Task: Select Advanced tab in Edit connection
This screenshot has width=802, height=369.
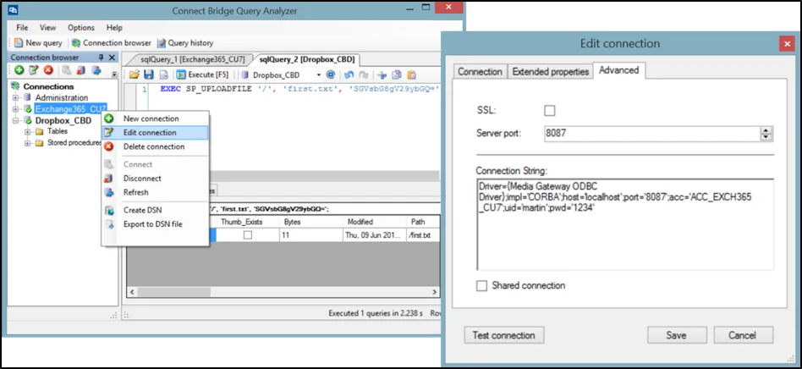Action: [x=619, y=70]
